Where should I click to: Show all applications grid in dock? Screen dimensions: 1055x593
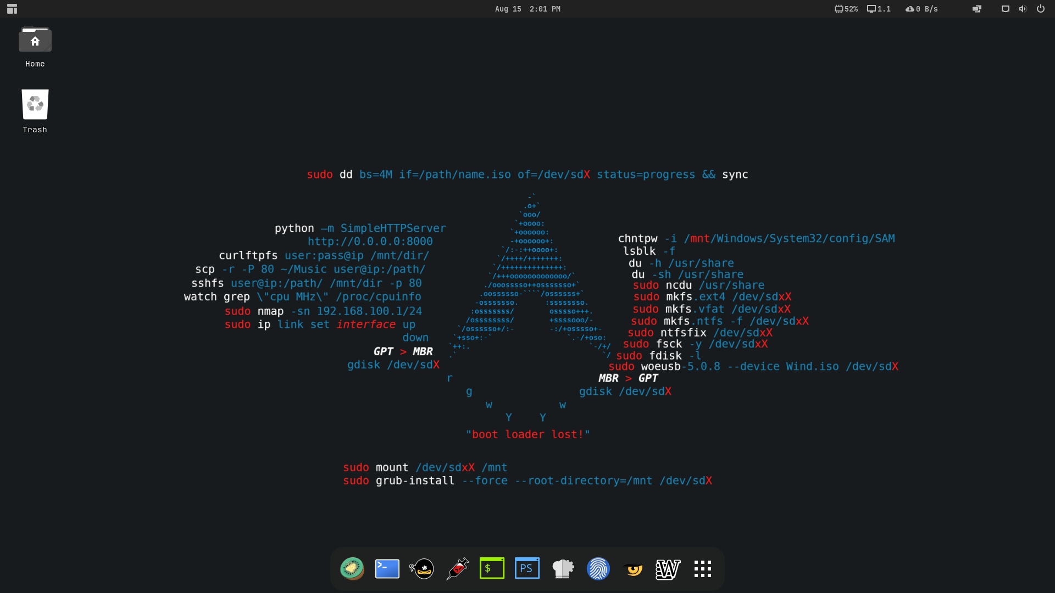[703, 569]
